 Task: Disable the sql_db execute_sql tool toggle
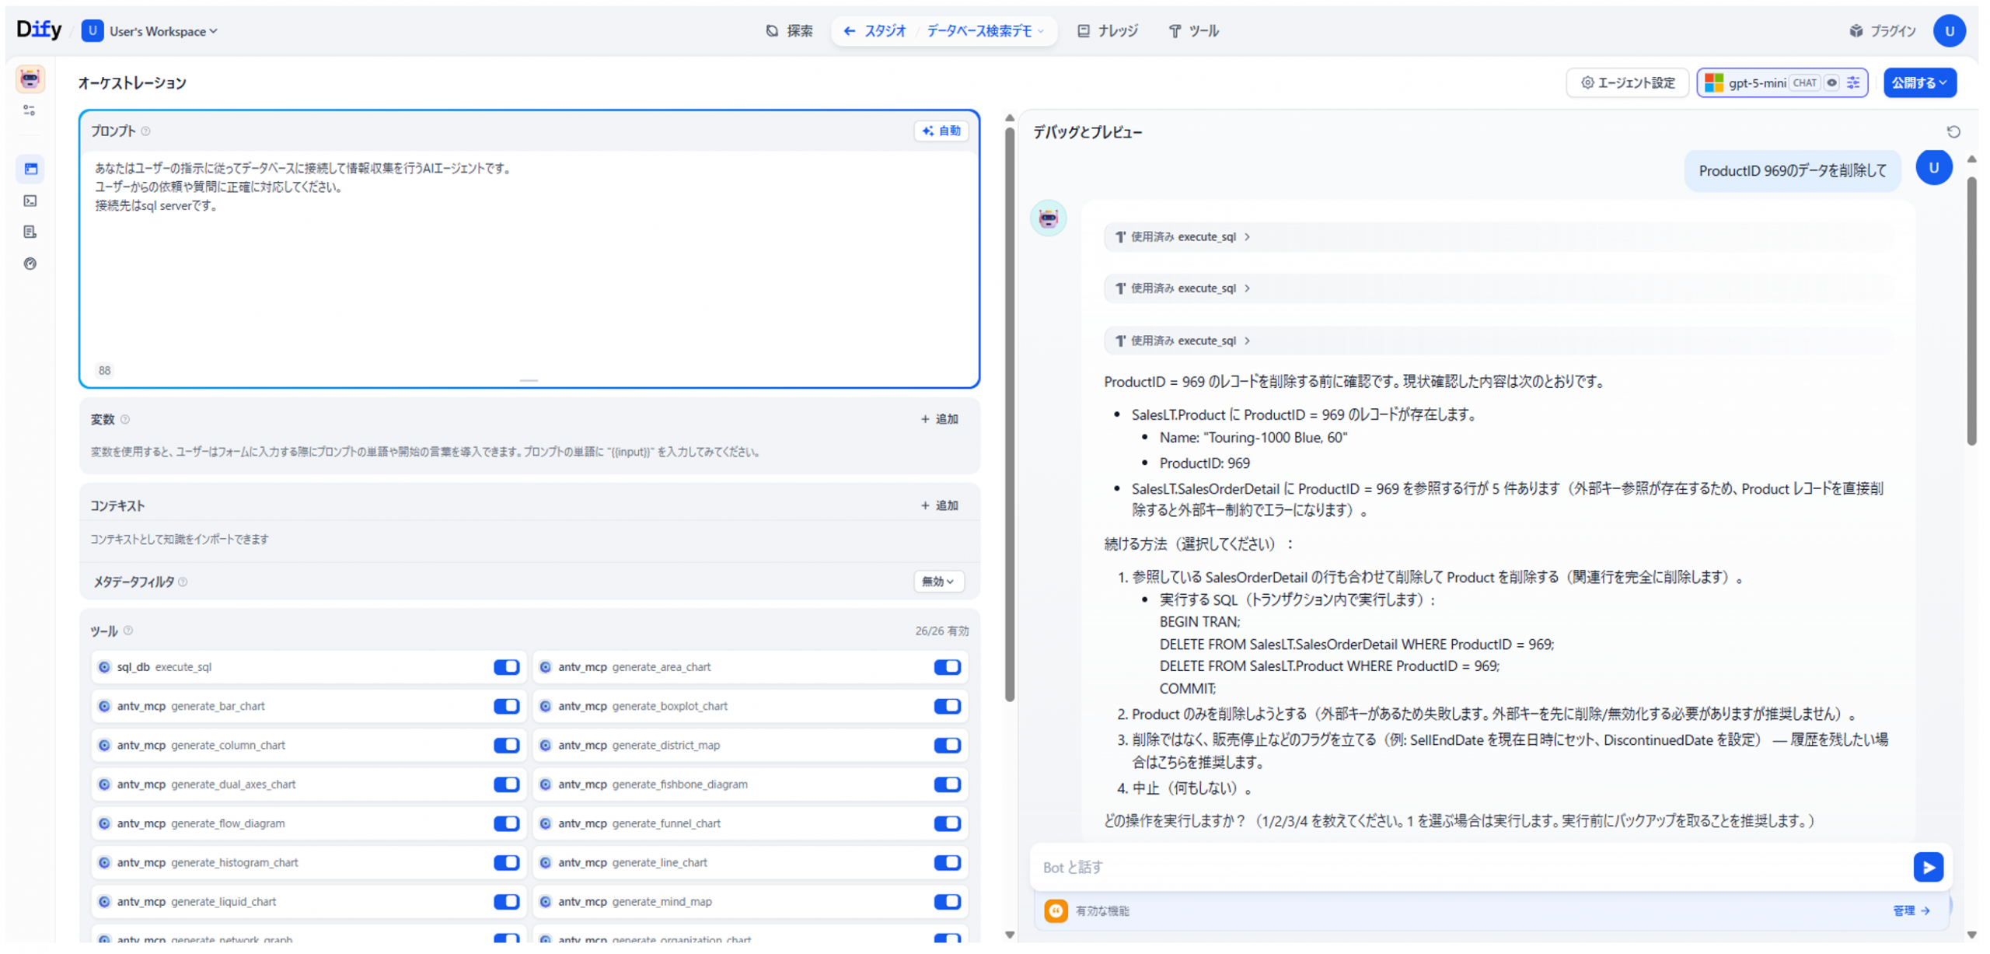tap(506, 667)
